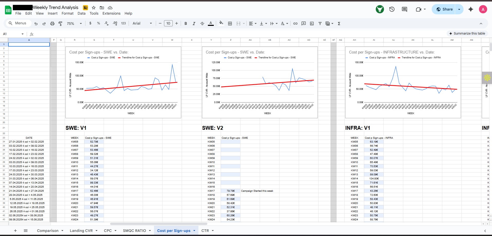Click the print icon in toolbar

pos(52,24)
